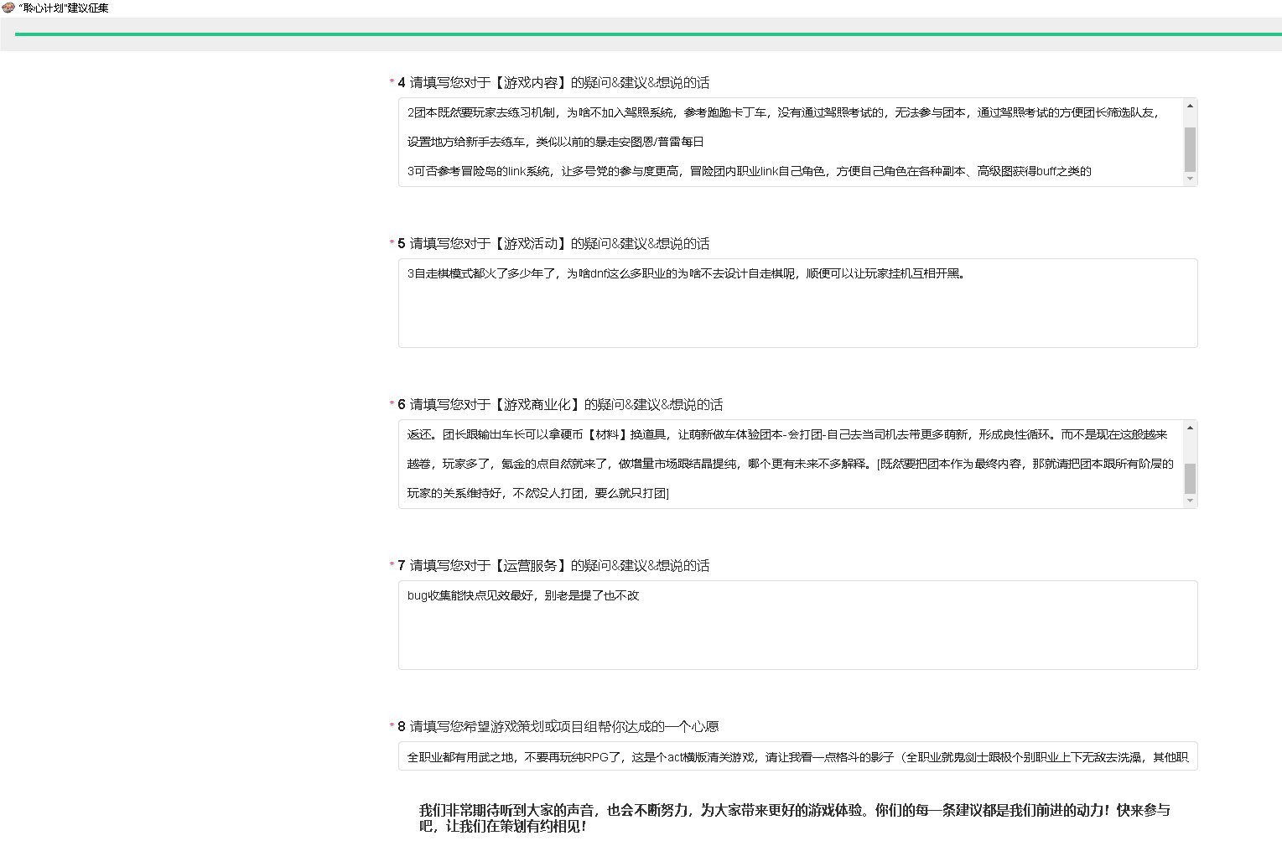Viewport: 1282px width, 841px height.
Task: Click the line starting "3自走棋模式都火了多少年了"
Action: point(686,273)
